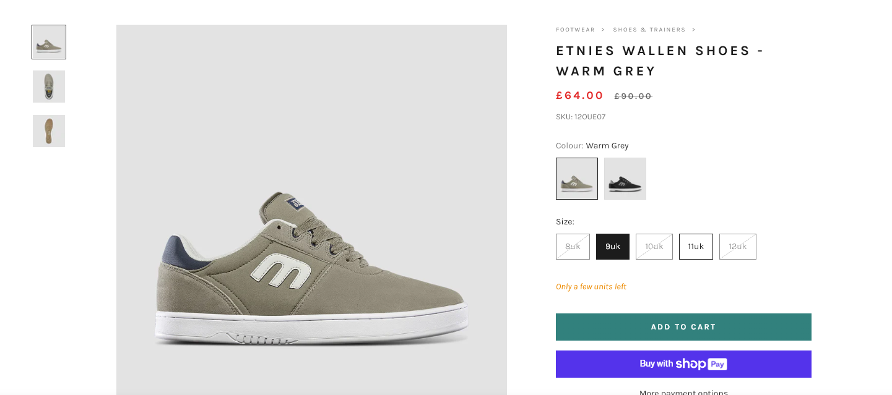The image size is (892, 395).
Task: Click the SKU 12OUE07 text
Action: pyautogui.click(x=581, y=117)
